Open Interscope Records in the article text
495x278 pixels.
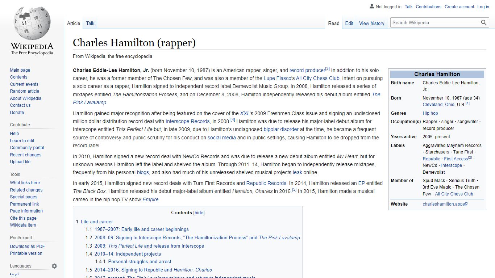(x=188, y=121)
